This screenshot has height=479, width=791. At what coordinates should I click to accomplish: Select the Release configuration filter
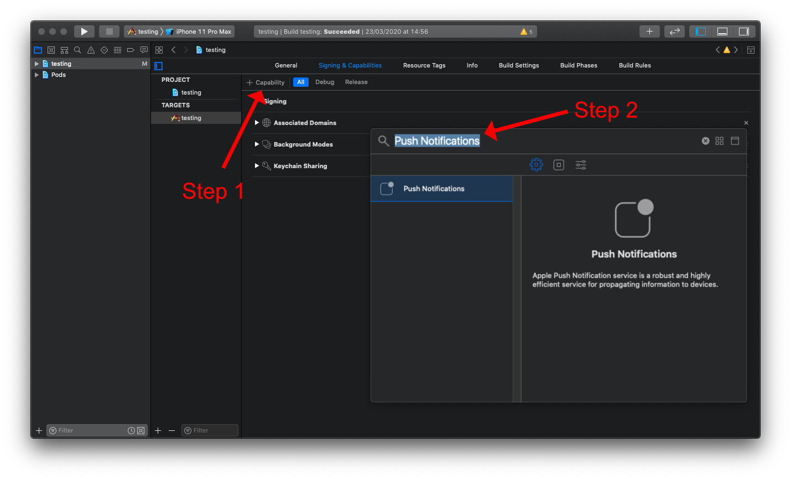(356, 82)
